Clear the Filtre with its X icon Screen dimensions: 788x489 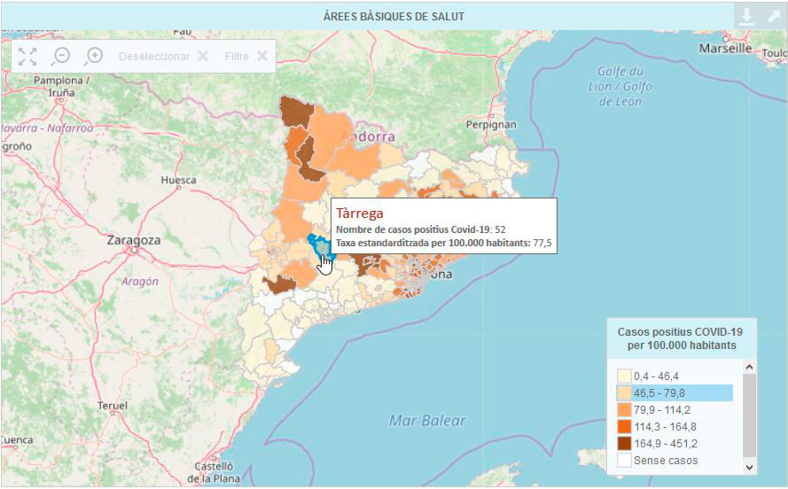coord(262,57)
